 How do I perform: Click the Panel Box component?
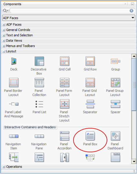click(90, 139)
